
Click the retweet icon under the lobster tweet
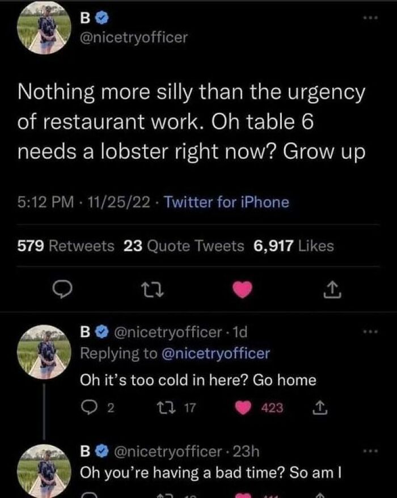pyautogui.click(x=151, y=290)
